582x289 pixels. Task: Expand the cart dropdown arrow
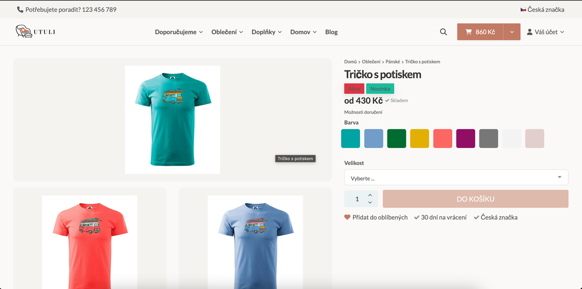[512, 32]
